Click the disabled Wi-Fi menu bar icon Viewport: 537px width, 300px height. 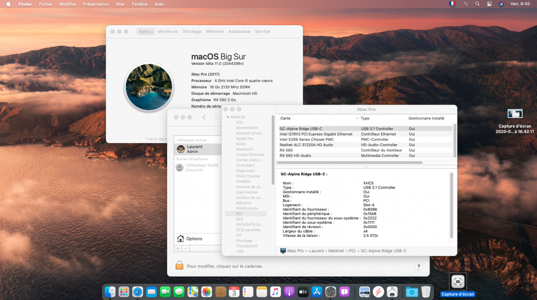click(466, 4)
